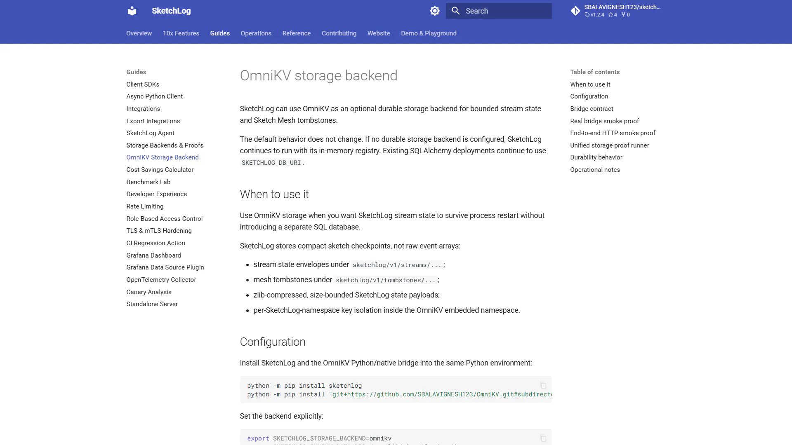Open Grafana Data Source Plugin guide
The image size is (792, 445).
(x=165, y=267)
